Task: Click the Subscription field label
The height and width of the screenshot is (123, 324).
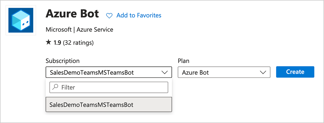Action: pyautogui.click(x=63, y=61)
